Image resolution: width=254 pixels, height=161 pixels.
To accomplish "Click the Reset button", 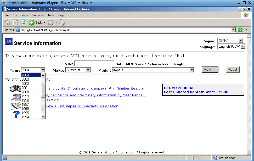I will [233, 70].
